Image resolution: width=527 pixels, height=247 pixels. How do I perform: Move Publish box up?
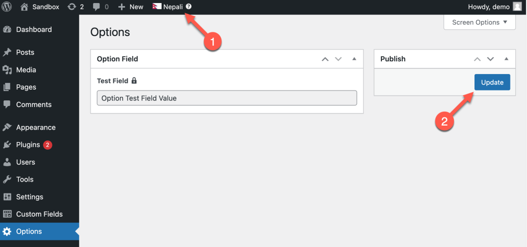coord(477,59)
